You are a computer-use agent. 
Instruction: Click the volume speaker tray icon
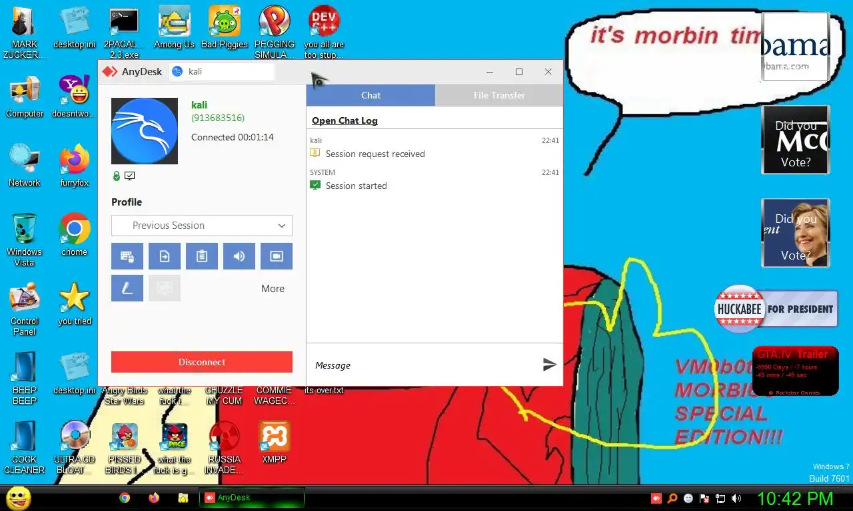click(x=736, y=498)
